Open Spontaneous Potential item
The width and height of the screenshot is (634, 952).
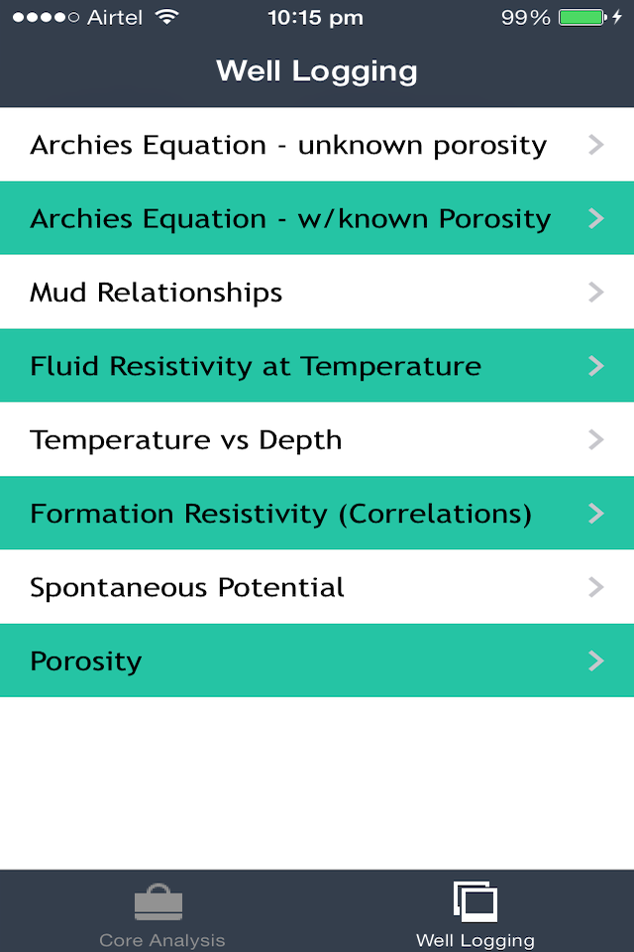coord(187,587)
